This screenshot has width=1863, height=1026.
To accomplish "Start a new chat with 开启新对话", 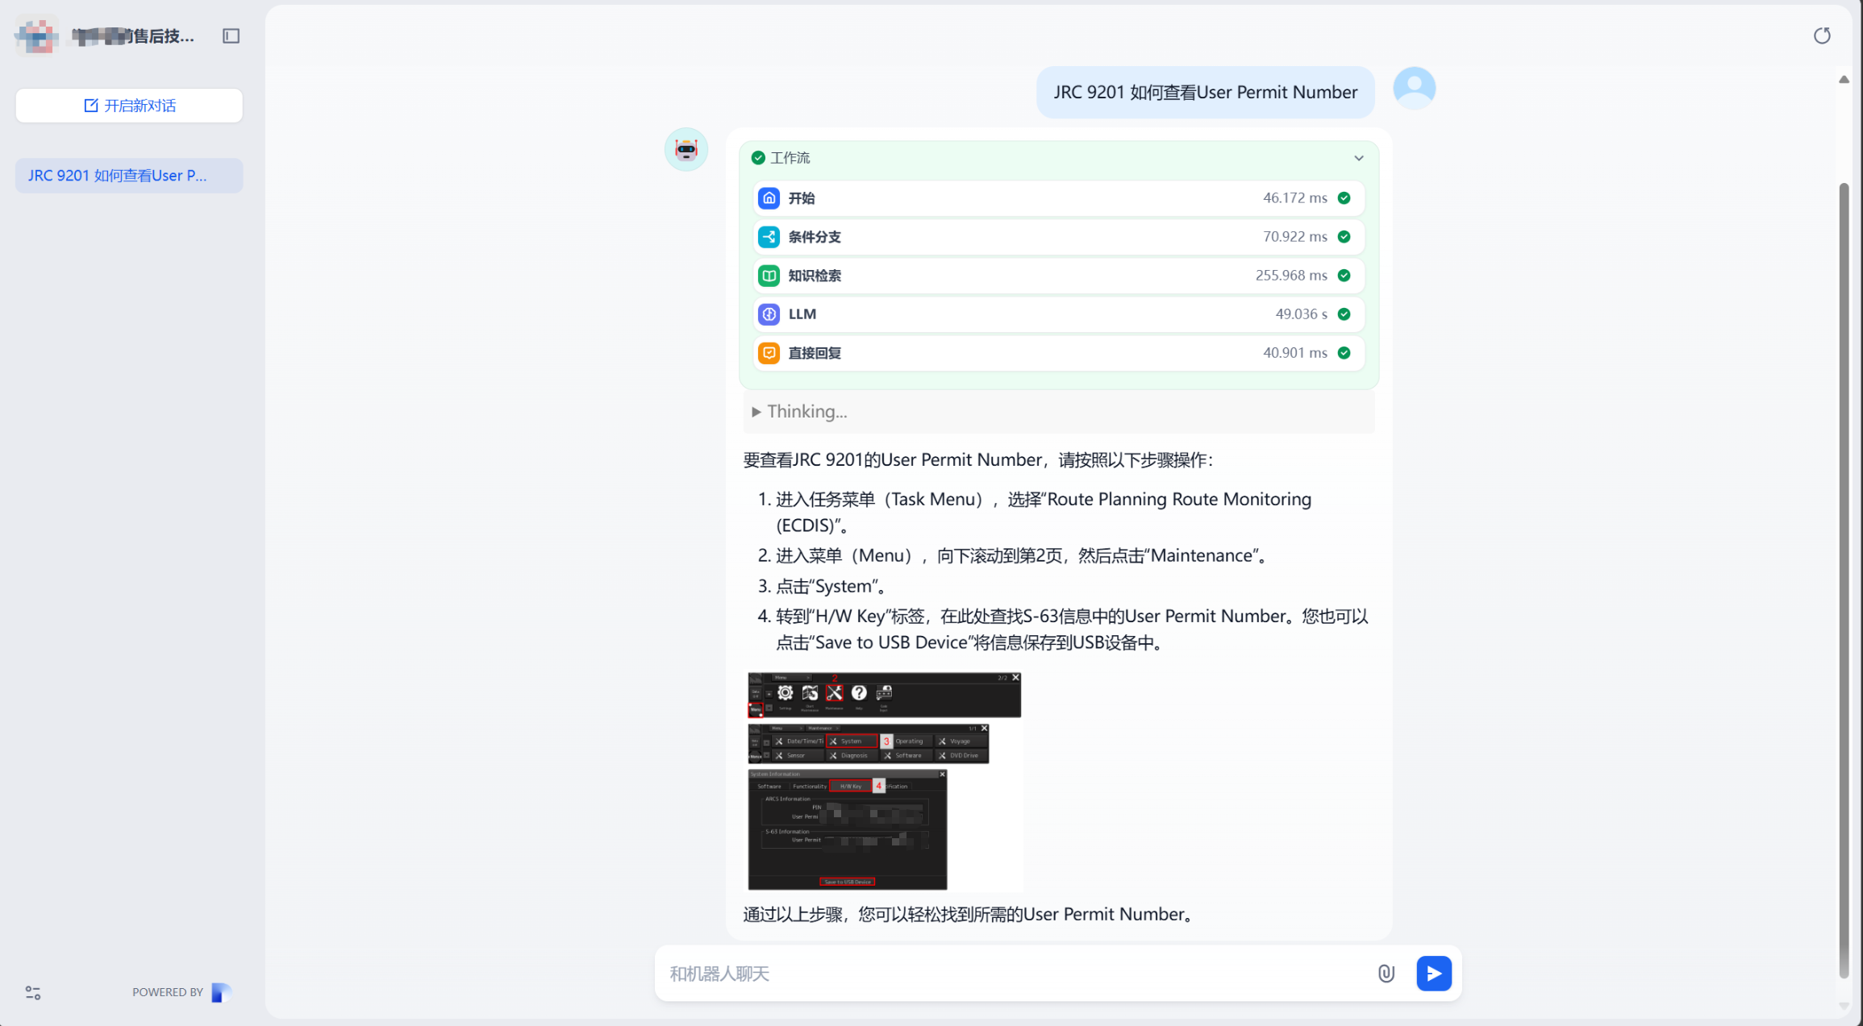I will (129, 106).
